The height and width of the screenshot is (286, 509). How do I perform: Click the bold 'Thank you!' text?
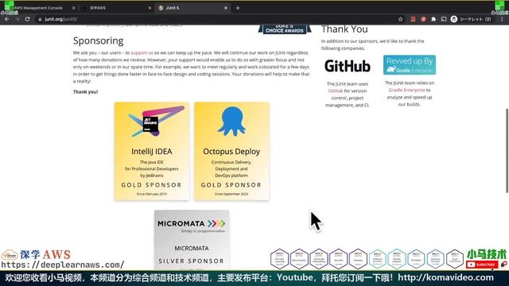point(85,92)
